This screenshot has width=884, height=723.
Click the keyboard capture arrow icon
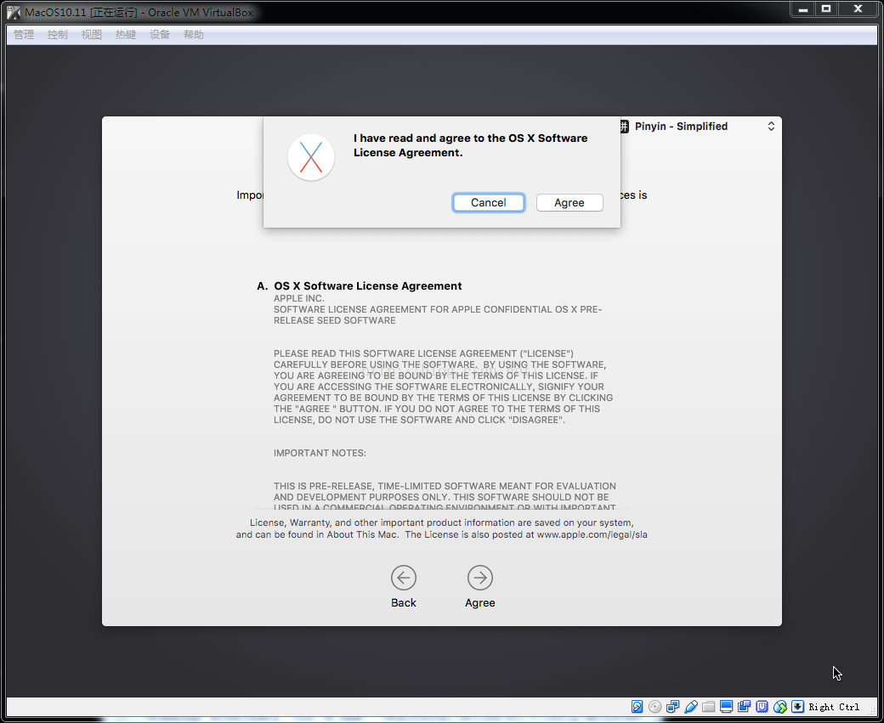coord(798,707)
